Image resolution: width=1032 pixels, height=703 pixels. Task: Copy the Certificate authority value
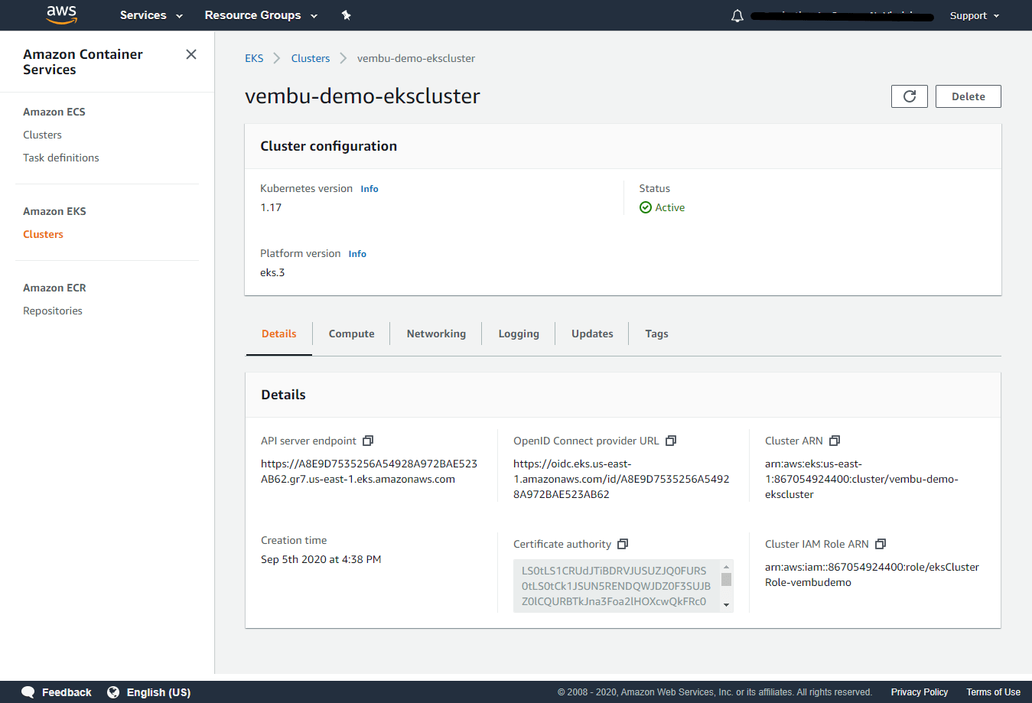(623, 544)
